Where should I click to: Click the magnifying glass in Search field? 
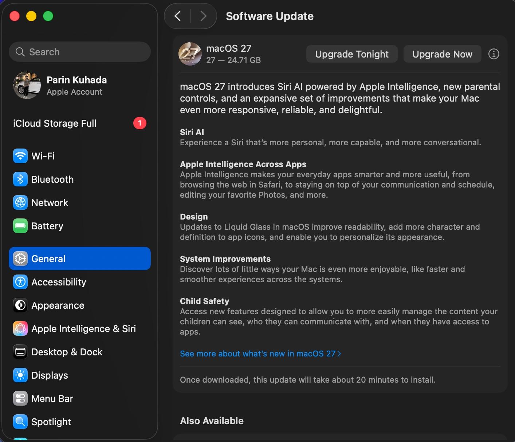tap(20, 52)
